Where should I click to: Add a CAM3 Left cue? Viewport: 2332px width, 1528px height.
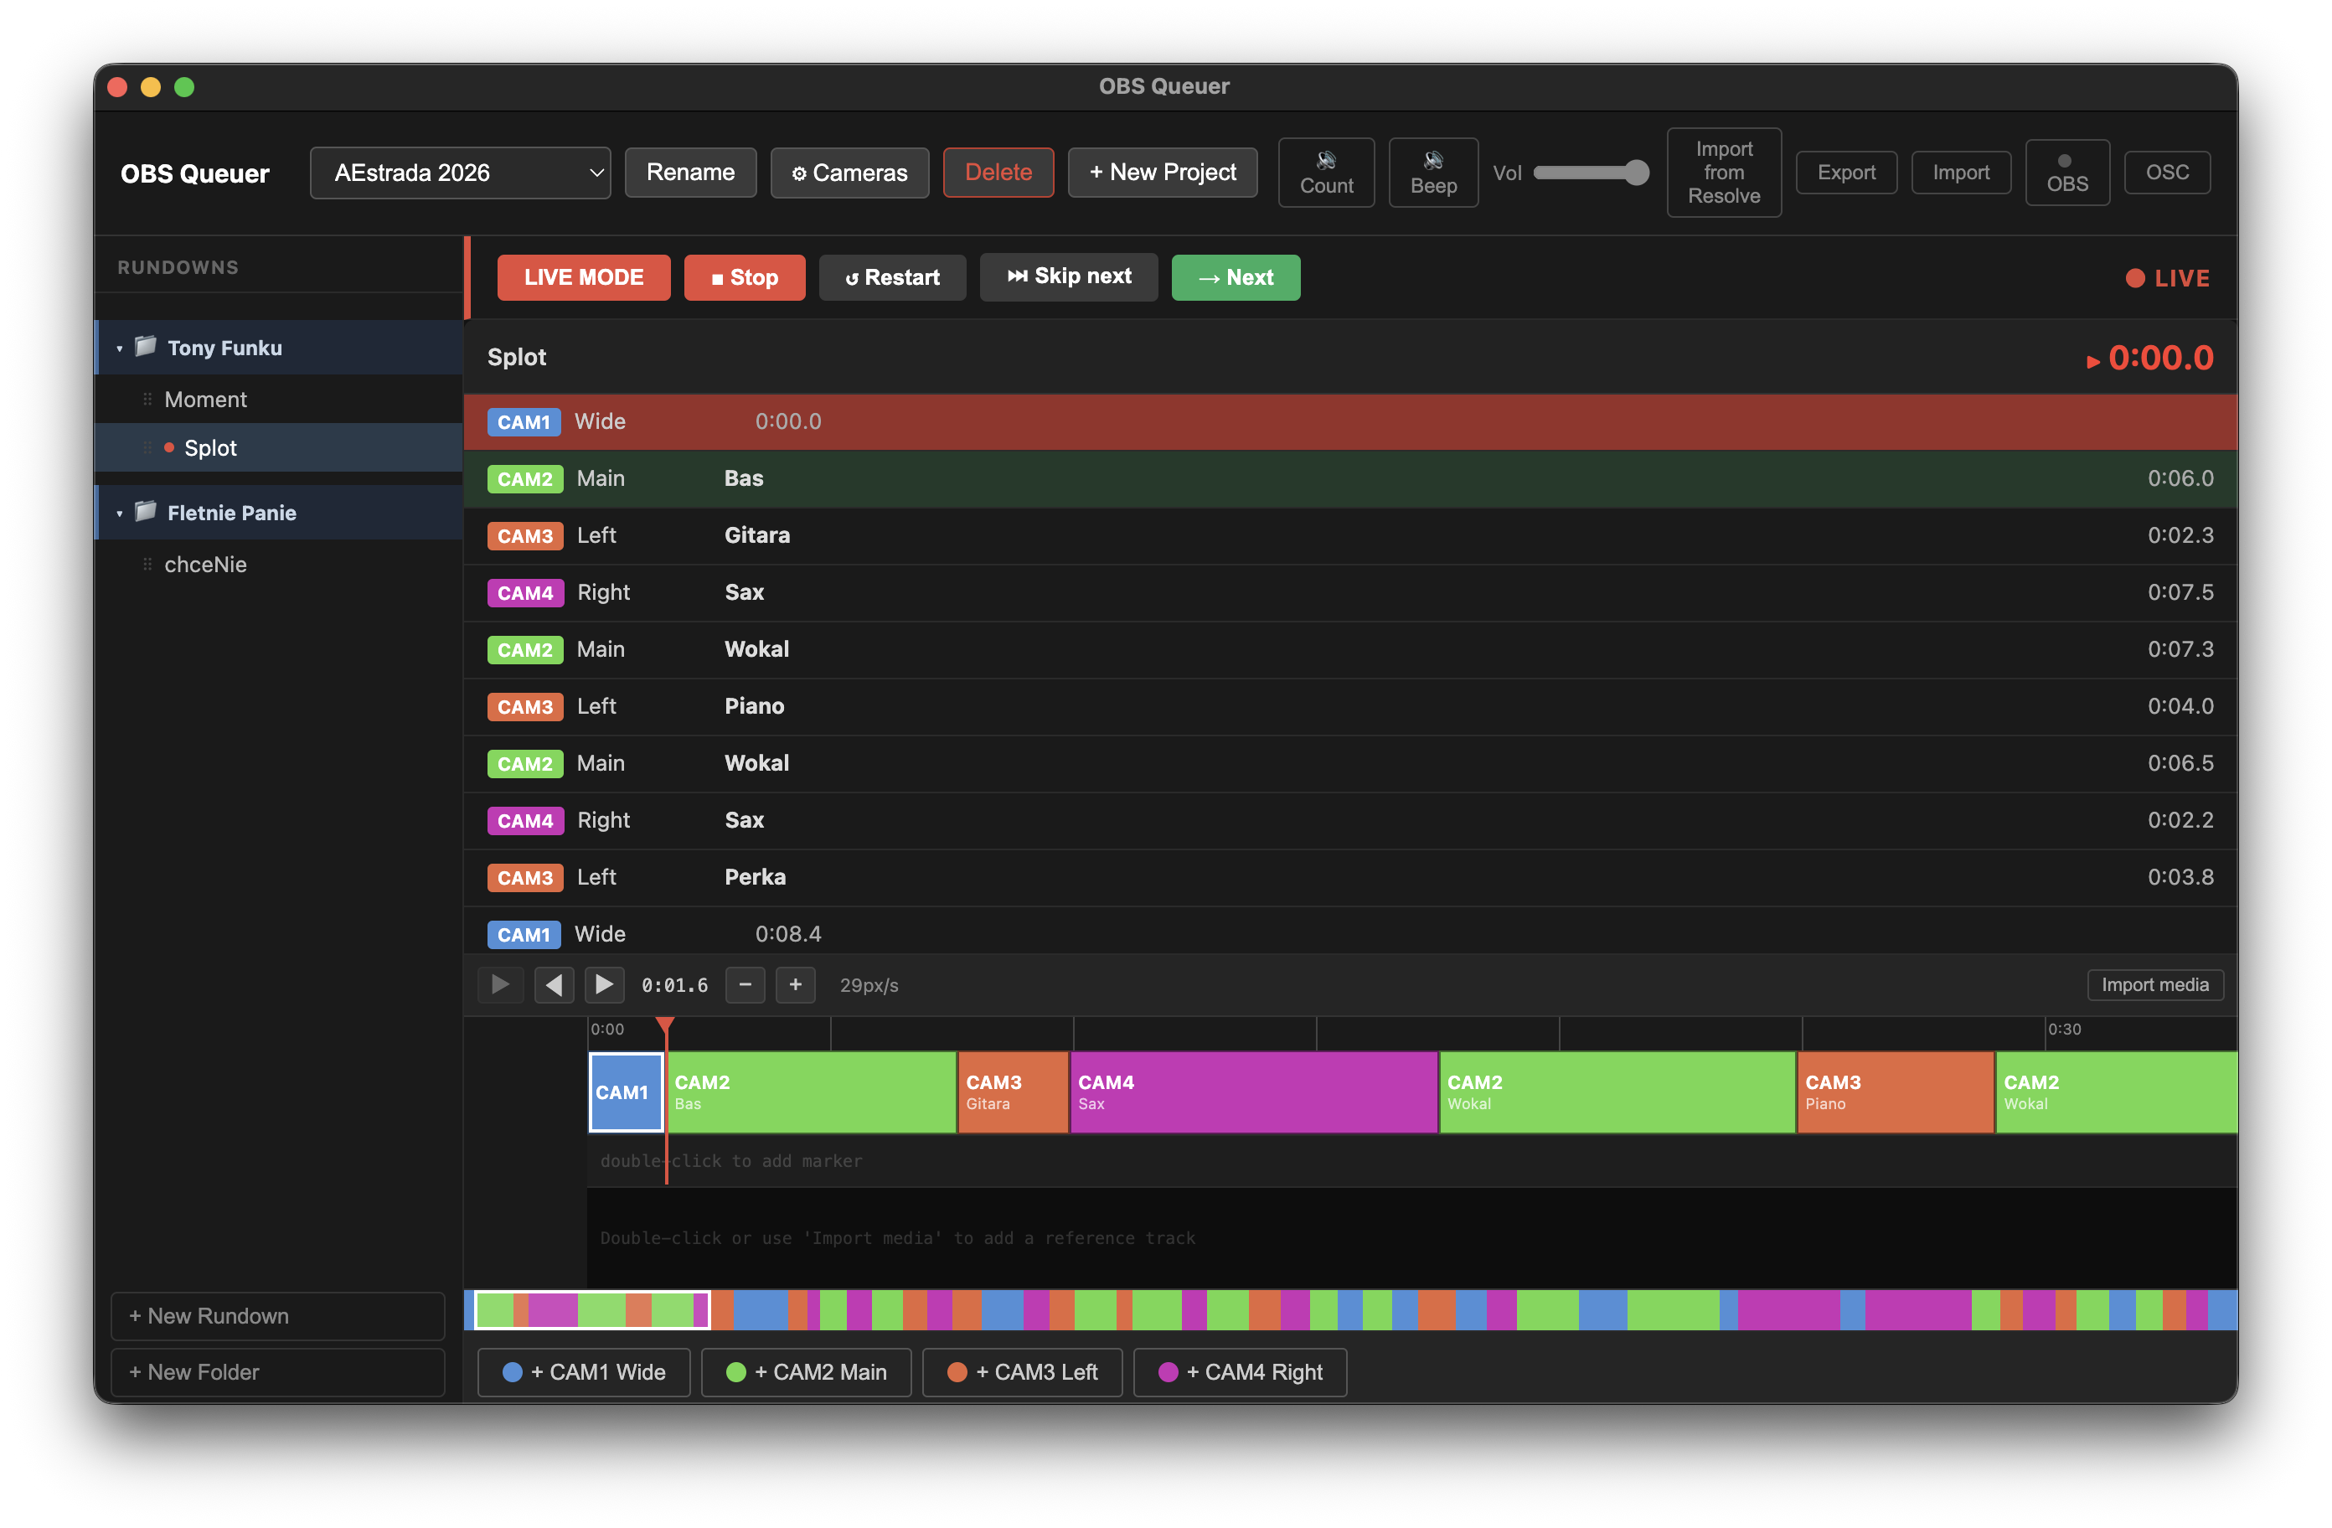pos(1022,1372)
